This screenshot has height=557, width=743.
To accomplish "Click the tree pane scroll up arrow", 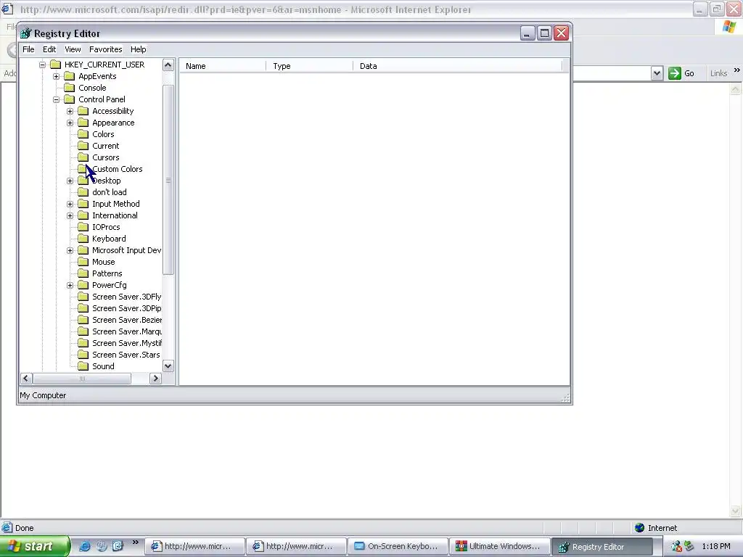I will pos(168,65).
